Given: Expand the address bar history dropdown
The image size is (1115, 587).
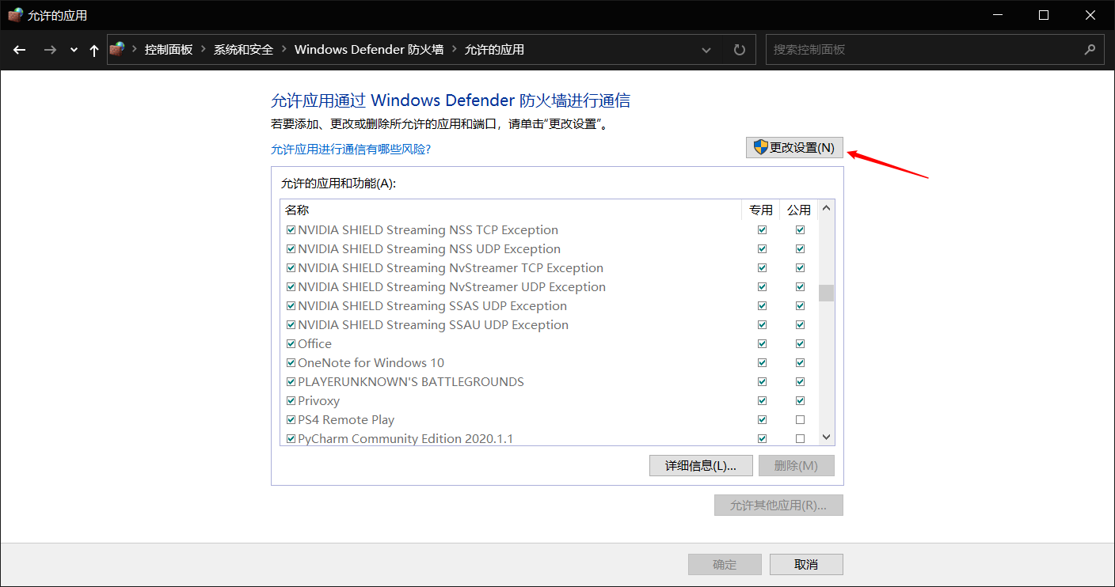Looking at the screenshot, I should [x=706, y=50].
